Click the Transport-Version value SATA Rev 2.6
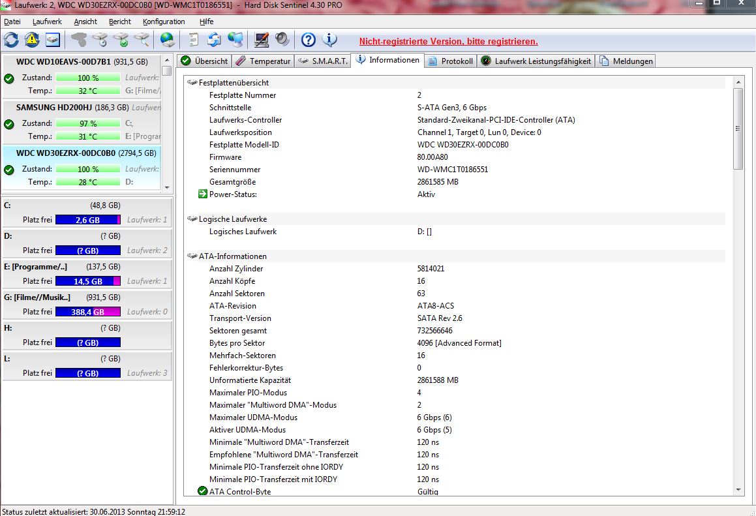Image resolution: width=756 pixels, height=516 pixels. (440, 318)
